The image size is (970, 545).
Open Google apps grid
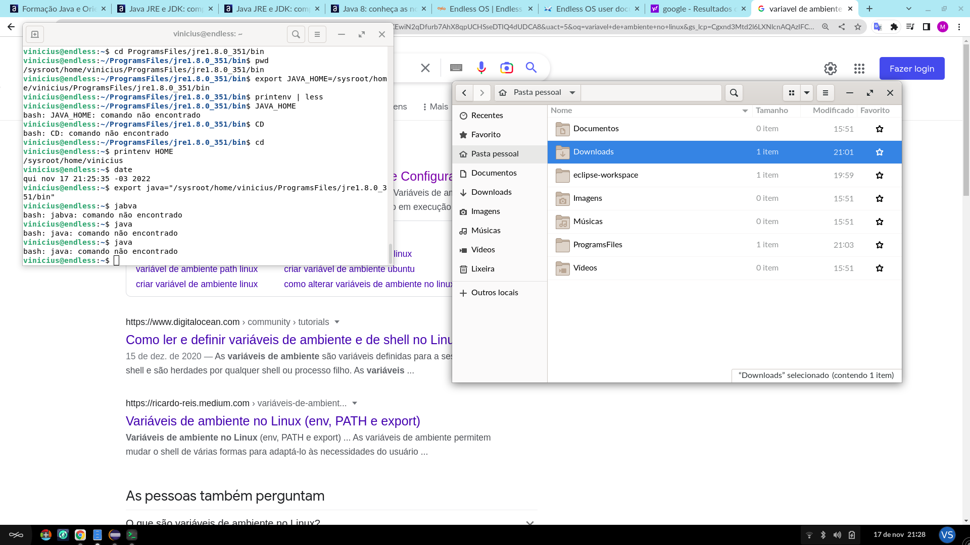(859, 69)
